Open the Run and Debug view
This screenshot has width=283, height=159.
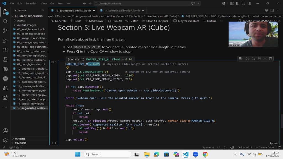point(5,41)
